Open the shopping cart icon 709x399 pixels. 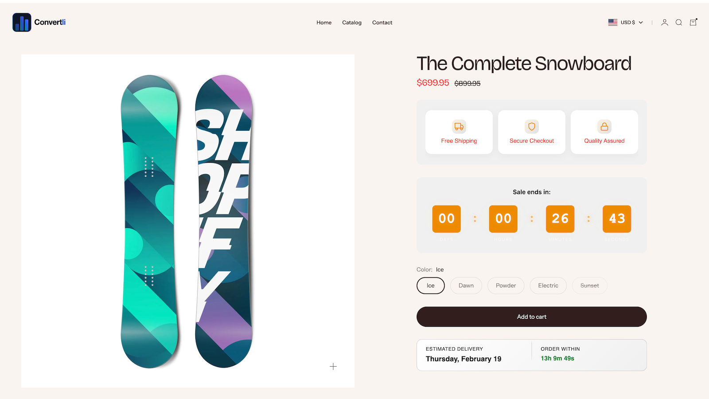point(693,22)
